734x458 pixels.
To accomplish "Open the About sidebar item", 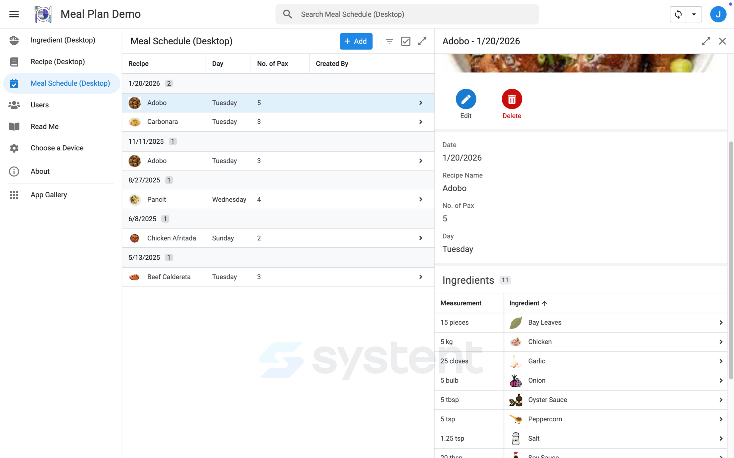I will tap(62, 171).
